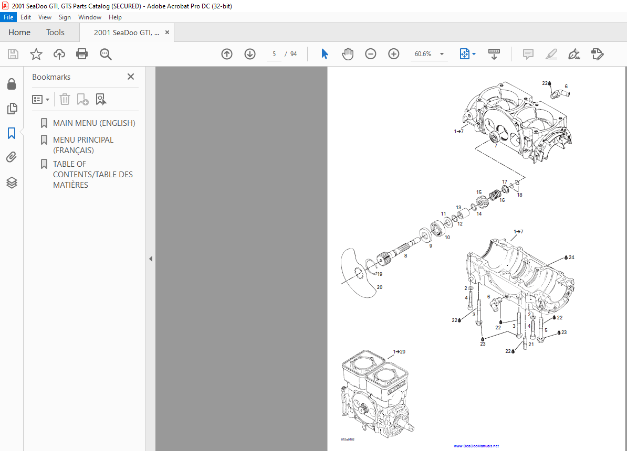Screen dimensions: 627x451
Task: Add a comment sticky note
Action: point(528,54)
